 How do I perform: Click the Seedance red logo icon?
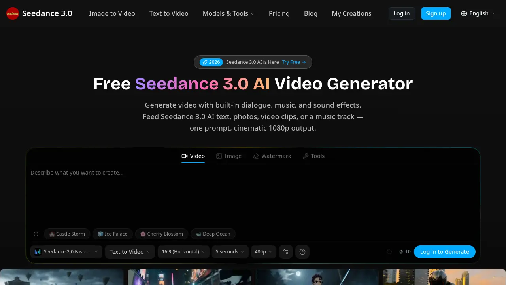(x=13, y=13)
